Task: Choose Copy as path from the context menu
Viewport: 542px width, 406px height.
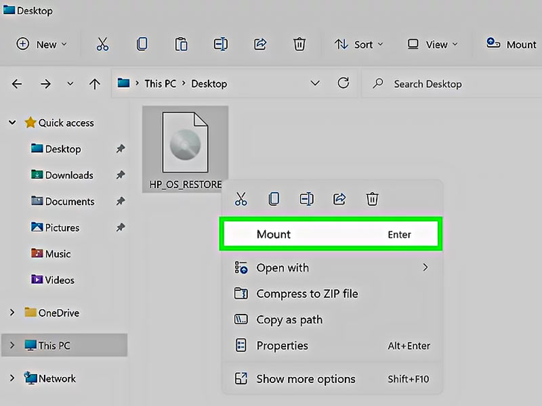Action: tap(332, 319)
